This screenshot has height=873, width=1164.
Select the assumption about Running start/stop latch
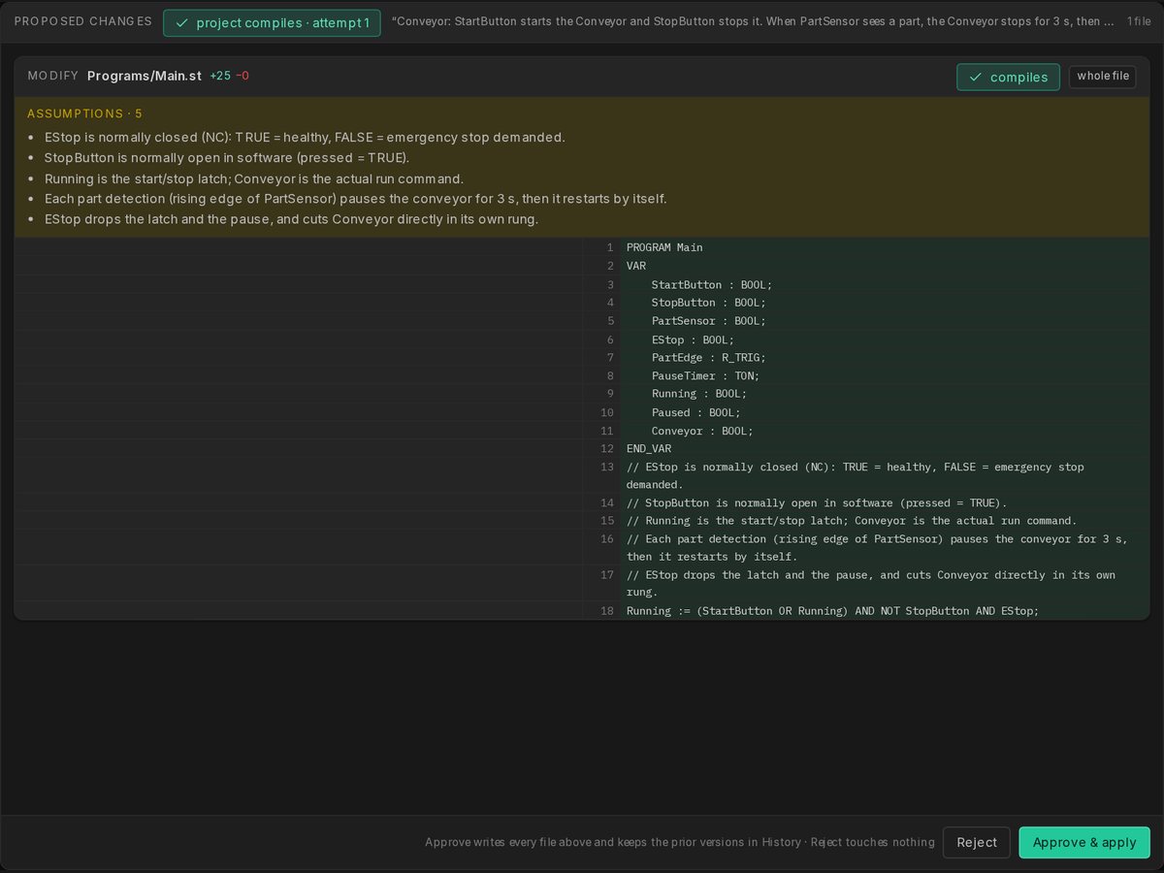coord(254,178)
